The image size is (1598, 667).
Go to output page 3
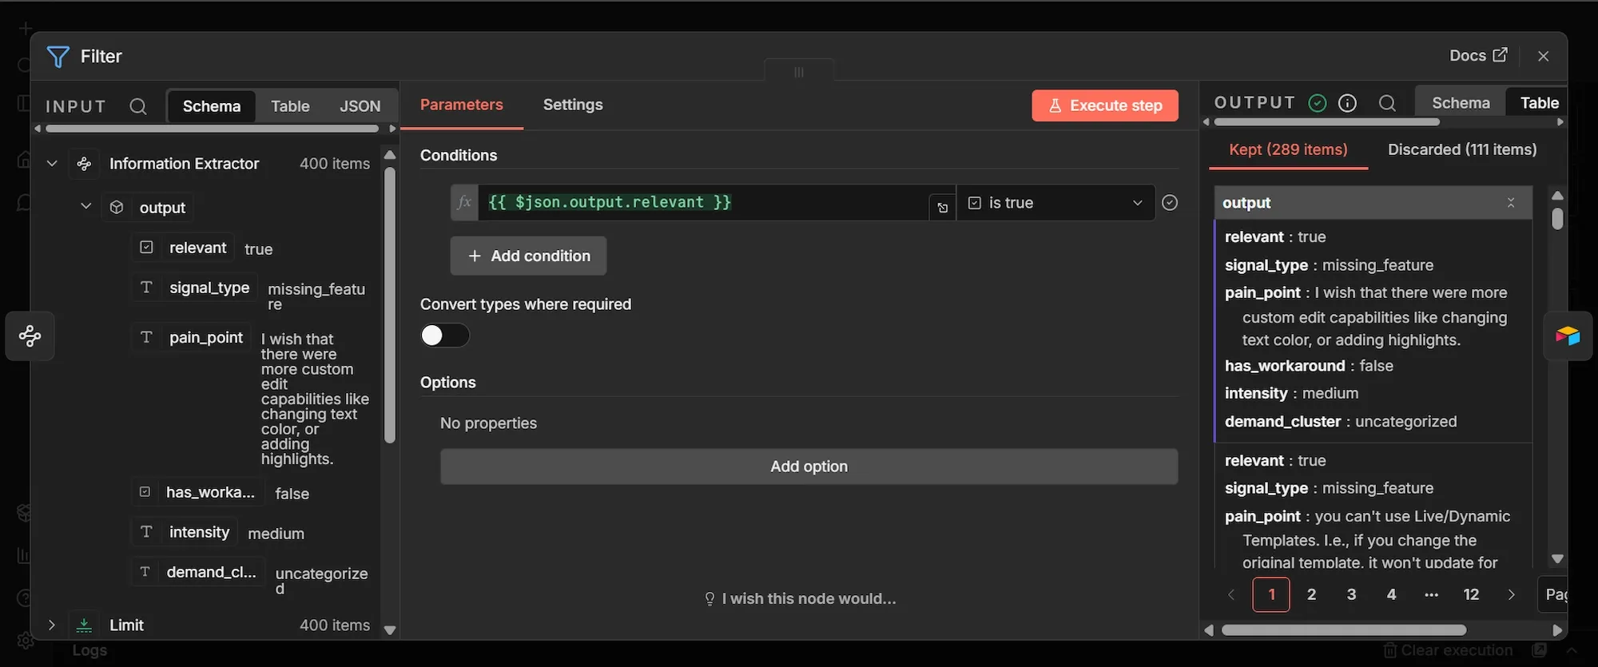point(1351,594)
